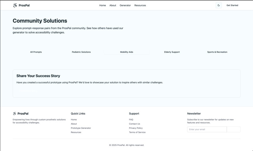The height and width of the screenshot is (151, 253).
Task: Follow the footer Home quick link
Action: point(74,120)
